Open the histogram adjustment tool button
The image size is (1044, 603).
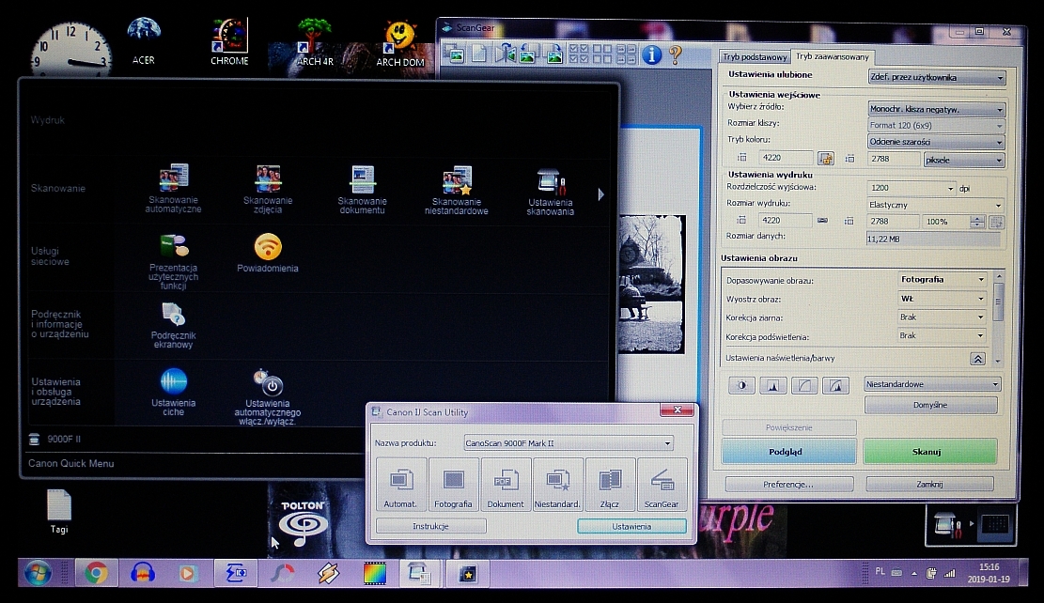(772, 385)
